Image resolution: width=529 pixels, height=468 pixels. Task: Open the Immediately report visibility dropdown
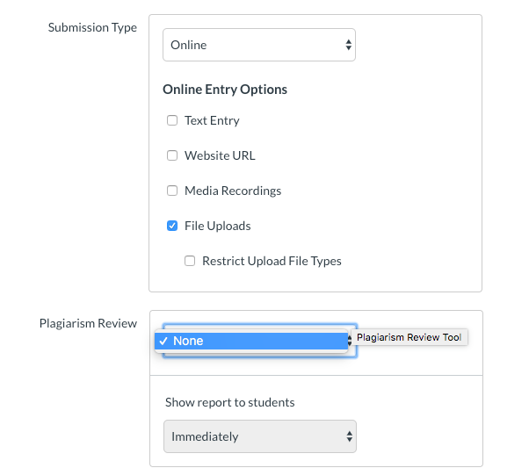[259, 436]
